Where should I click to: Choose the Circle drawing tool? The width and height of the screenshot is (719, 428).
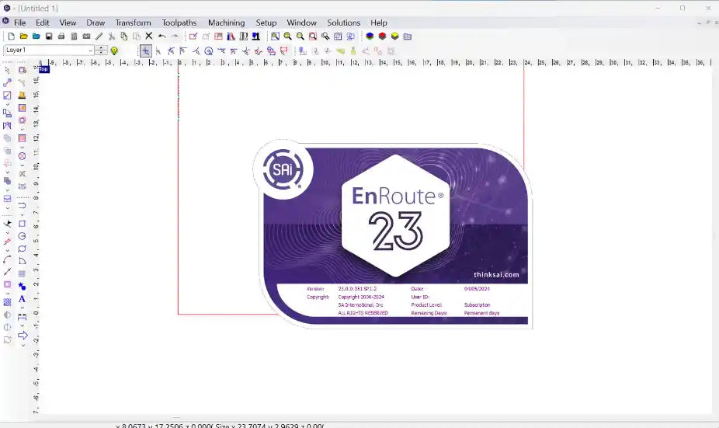click(22, 236)
